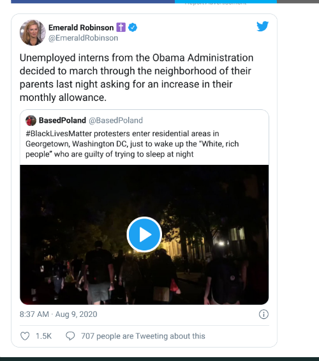The image size is (319, 361).
Task: Play the embedded protest video
Action: [144, 234]
